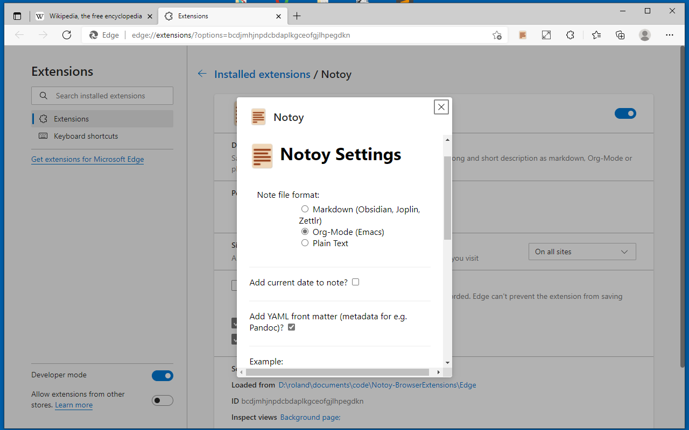Click the back arrow beside Installed extensions
The width and height of the screenshot is (689, 430).
pyautogui.click(x=202, y=74)
